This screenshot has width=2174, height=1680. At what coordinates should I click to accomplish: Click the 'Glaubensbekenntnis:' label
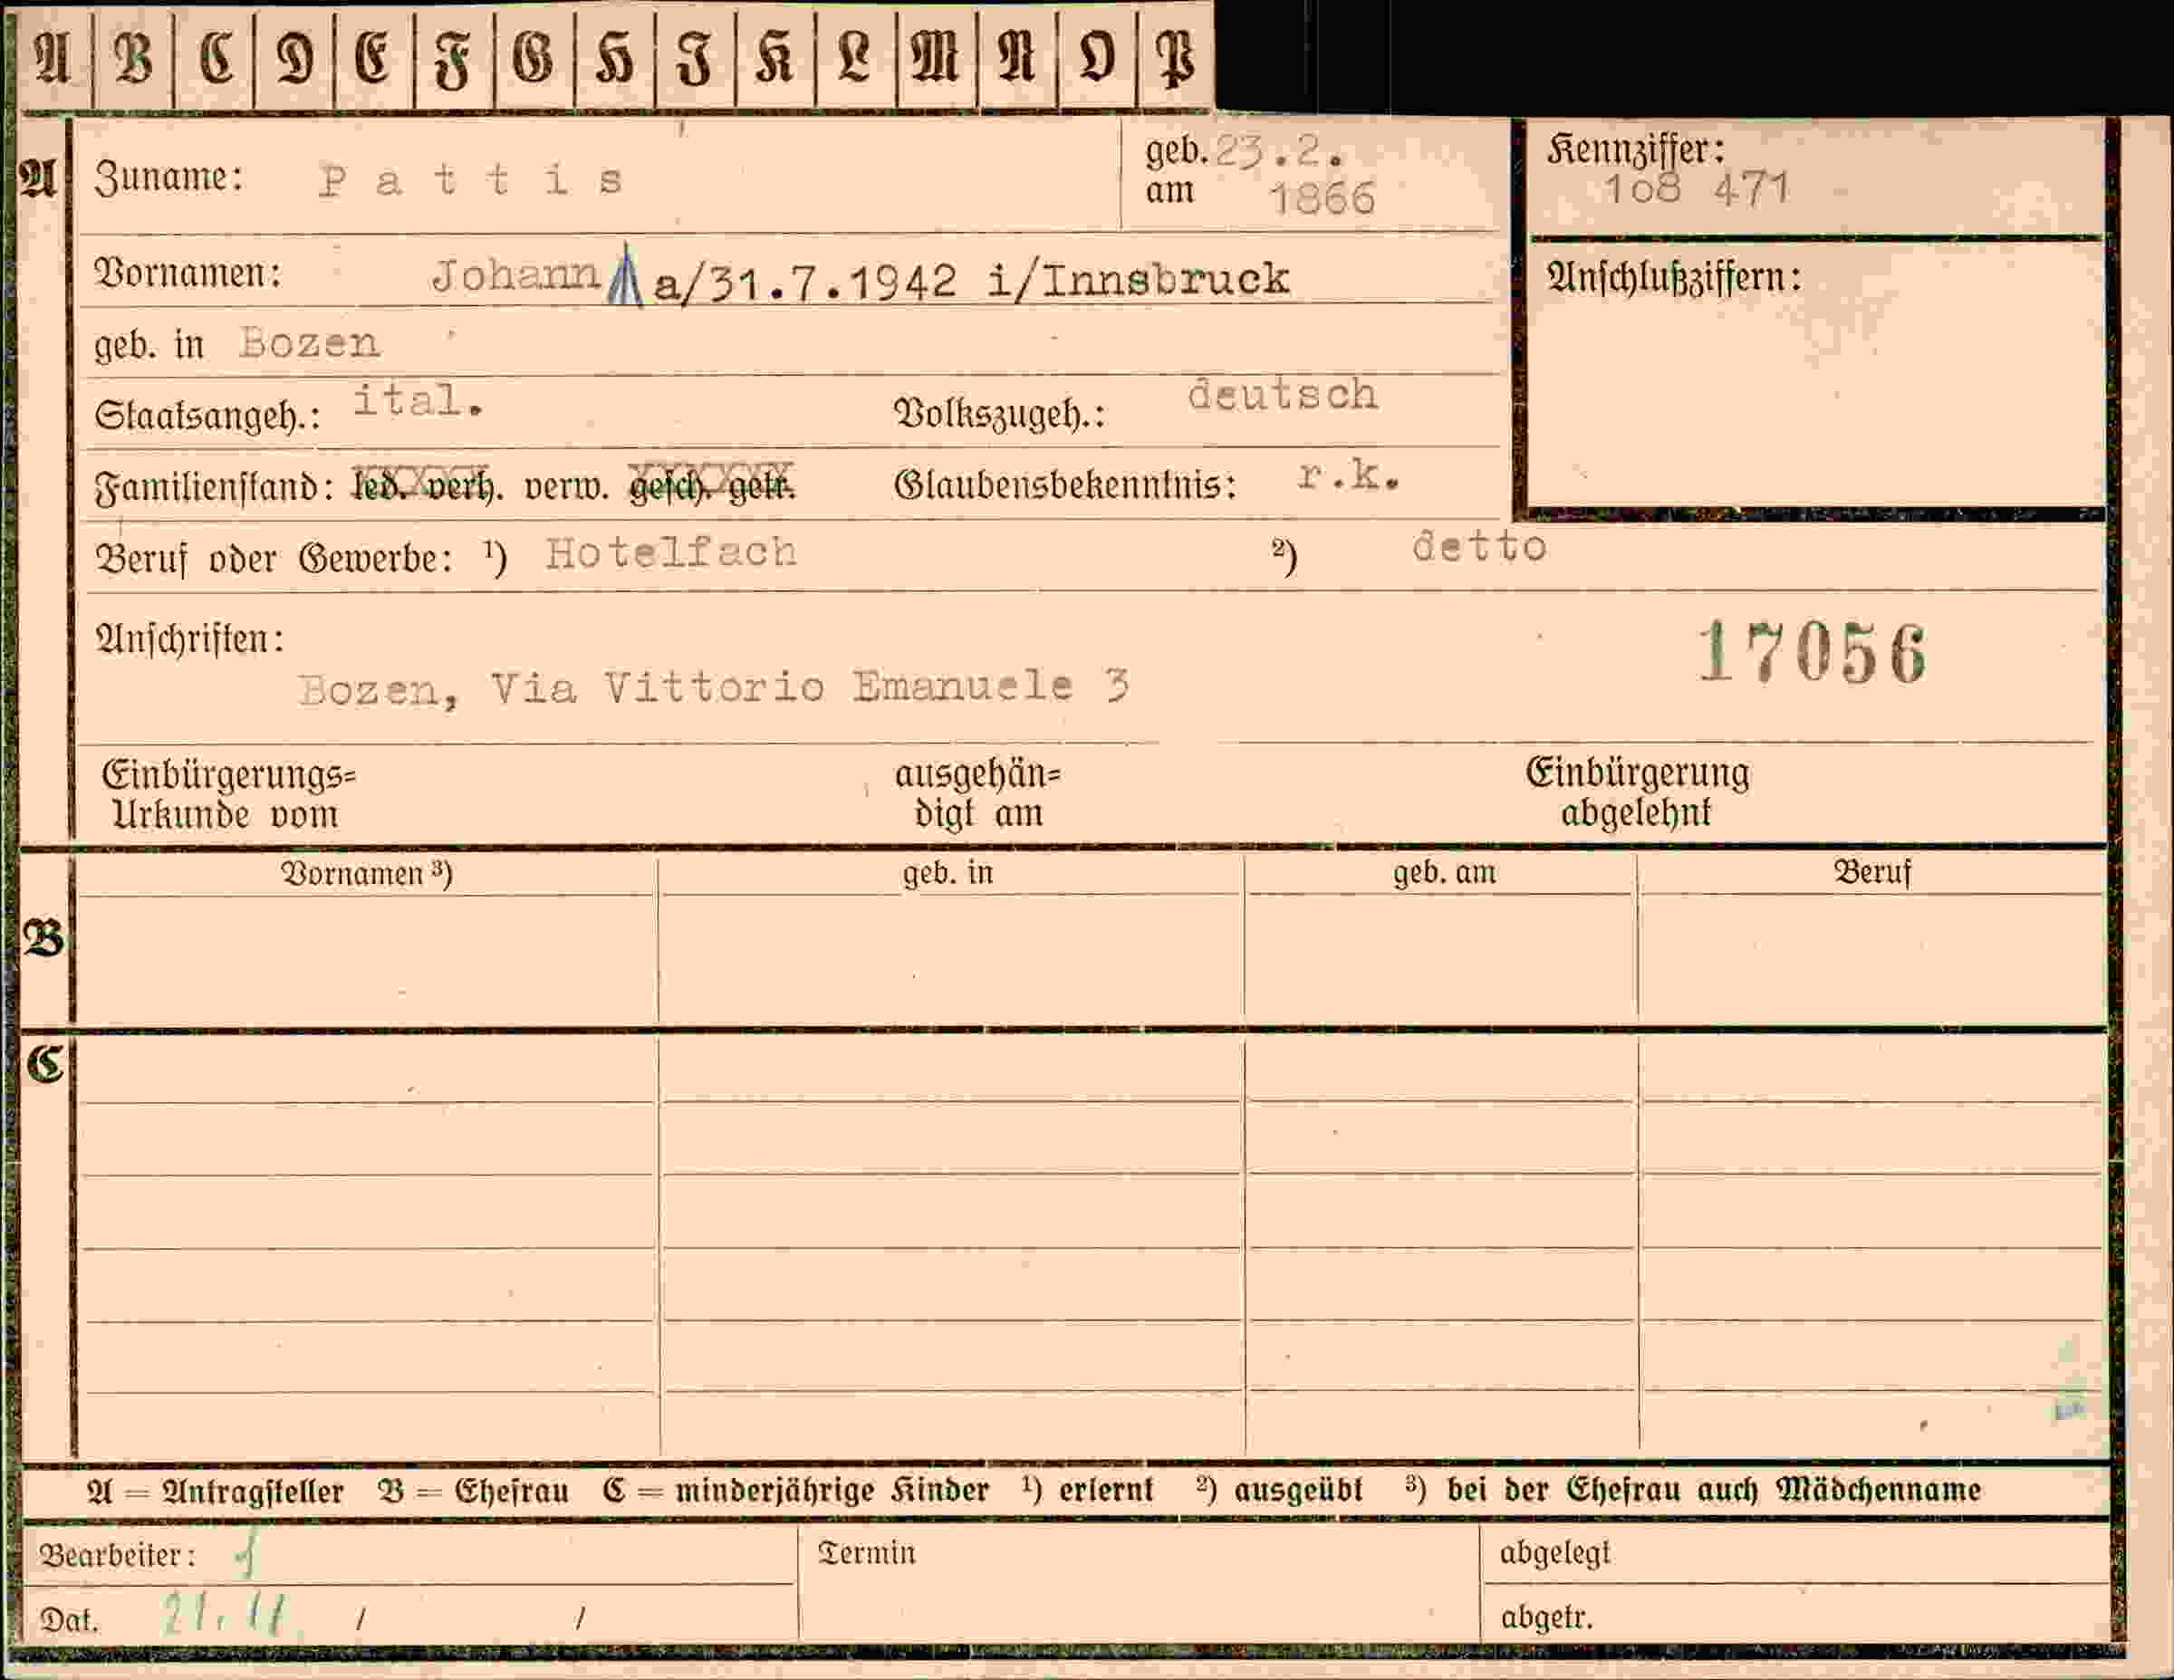[x=1065, y=485]
